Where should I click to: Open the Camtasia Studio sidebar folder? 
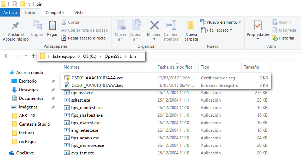pos(35,124)
